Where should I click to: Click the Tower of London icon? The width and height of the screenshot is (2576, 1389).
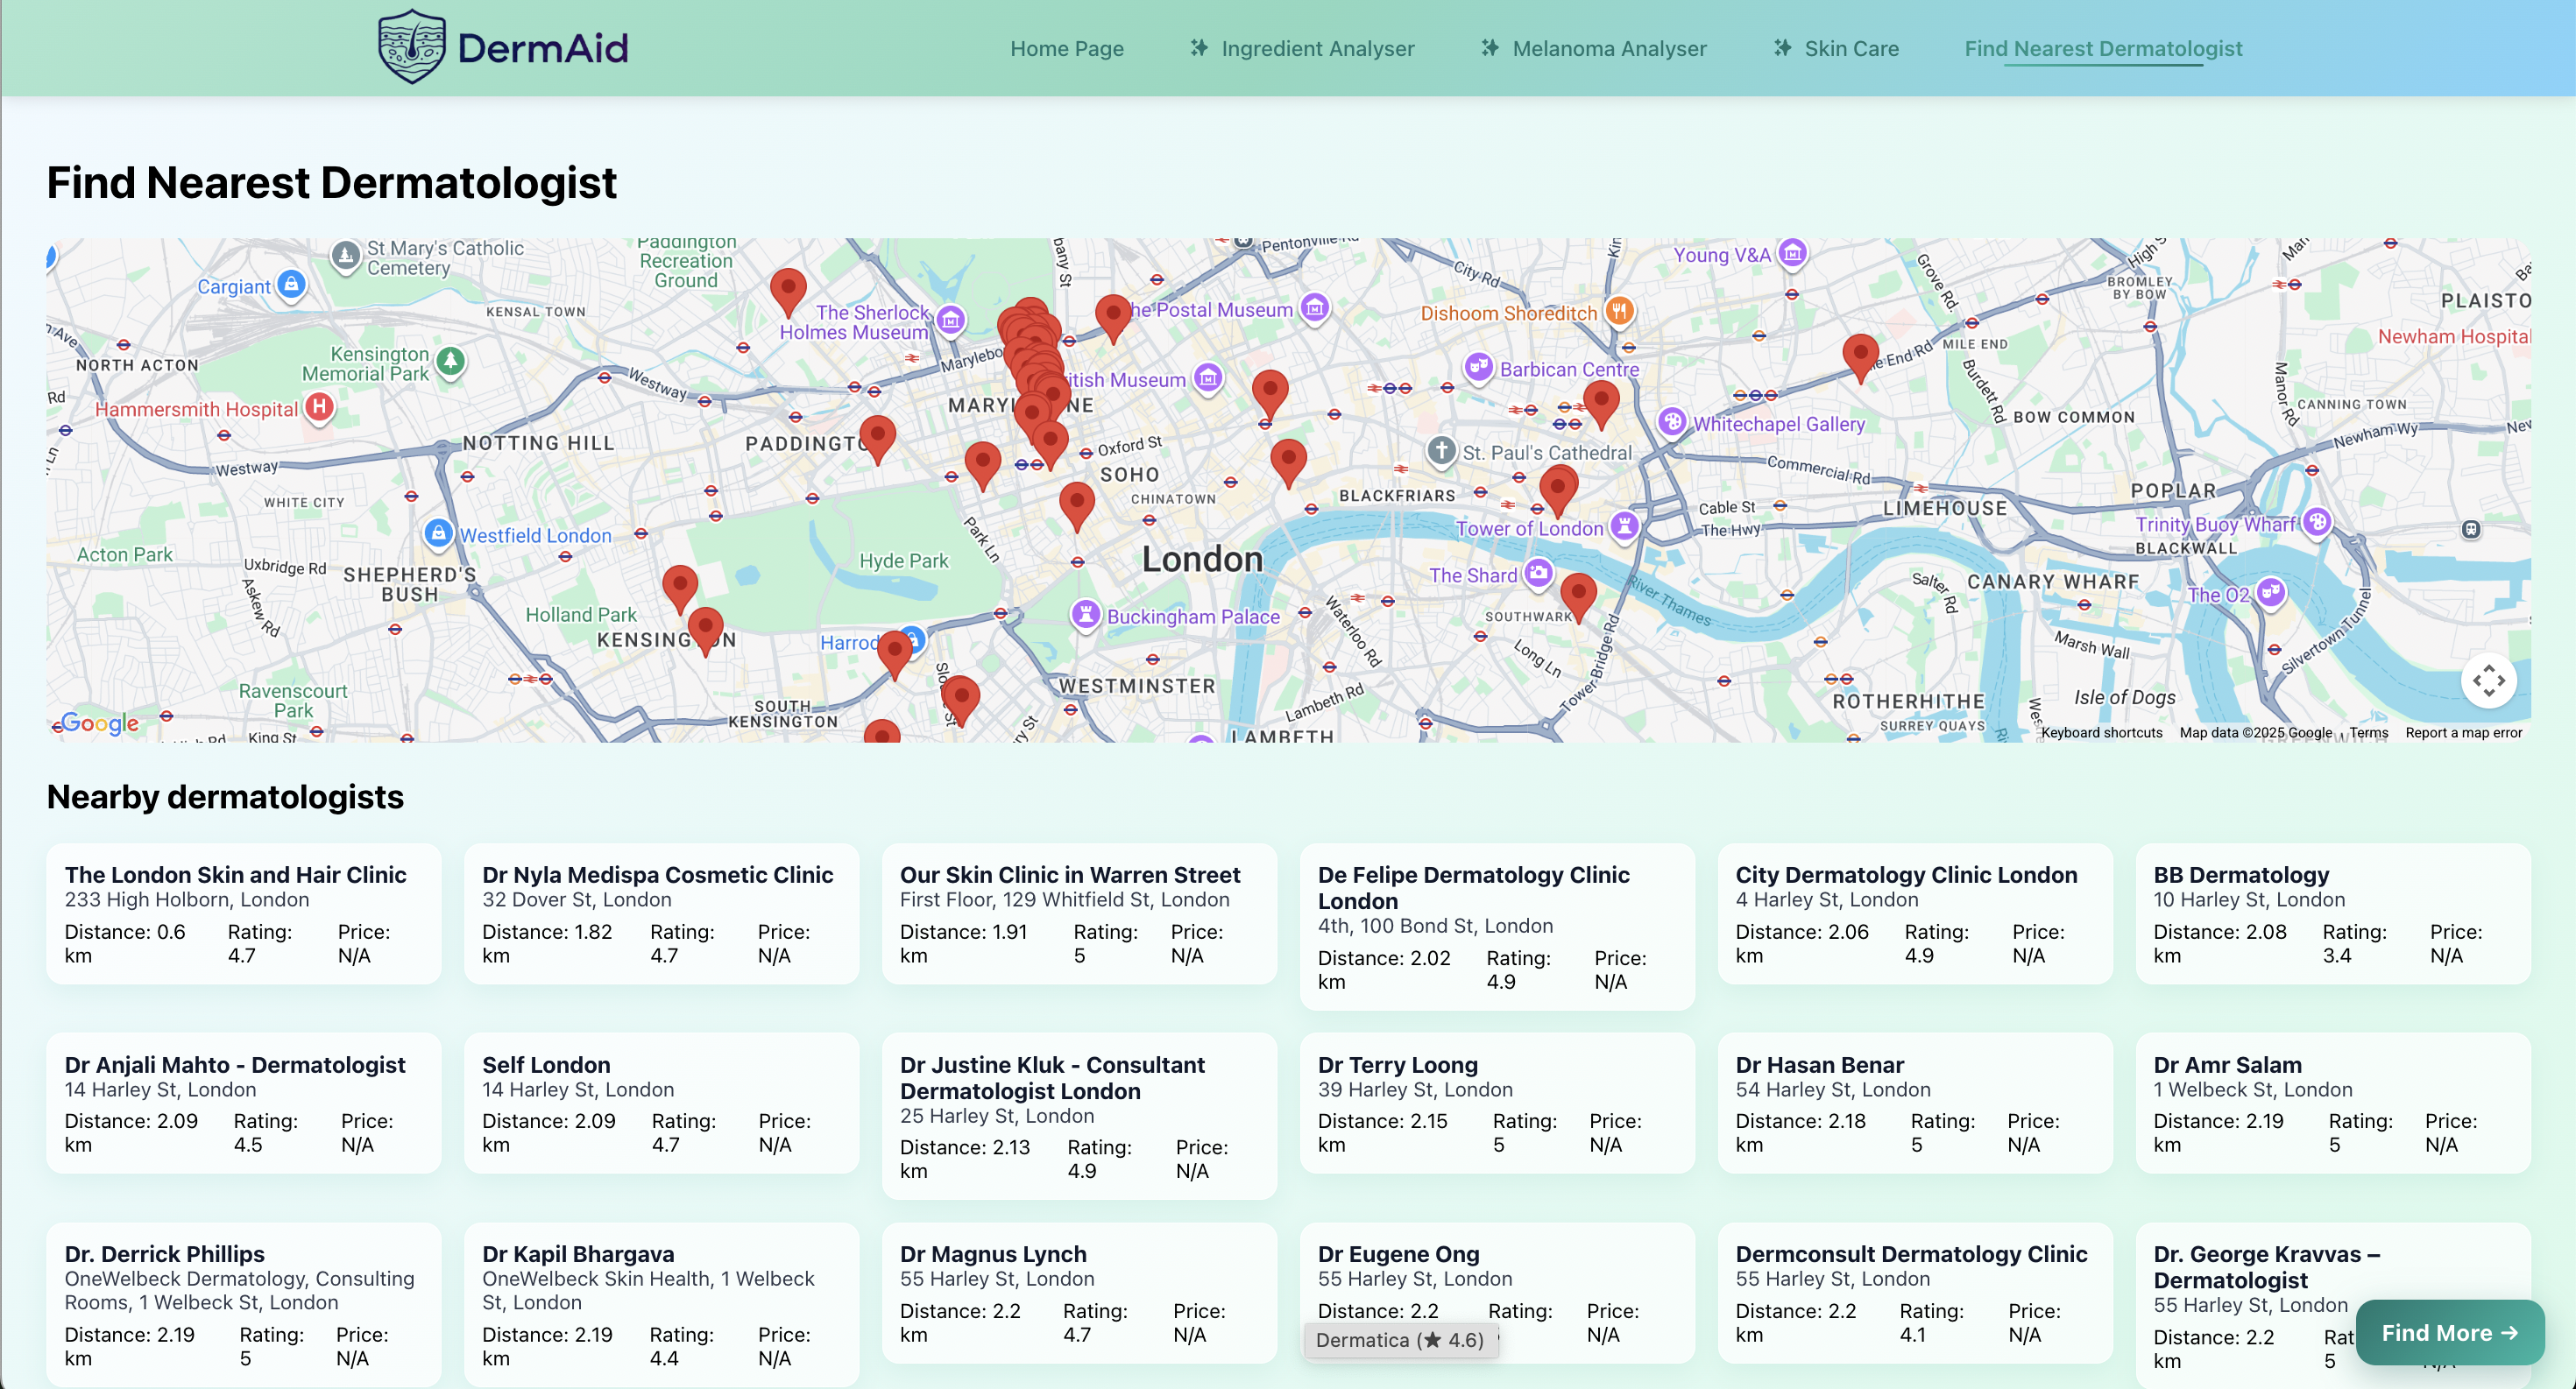pyautogui.click(x=1624, y=525)
